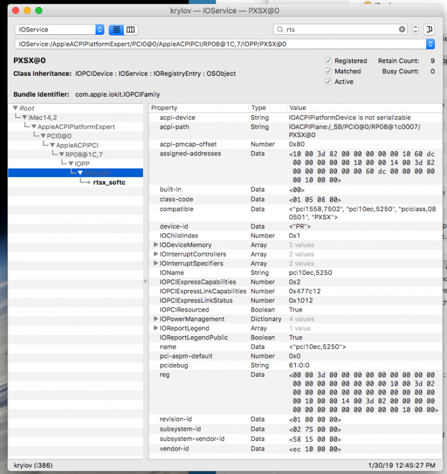Collapse the RP08@1C,7 node
447x474 pixels.
[x=62, y=154]
